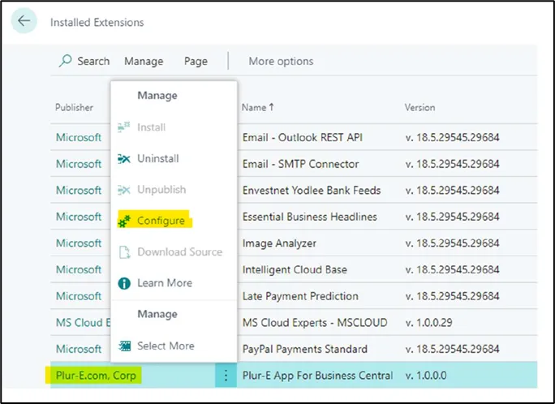Choose Install in the Manage menu
Screen dimensions: 555x404
pyautogui.click(x=152, y=127)
